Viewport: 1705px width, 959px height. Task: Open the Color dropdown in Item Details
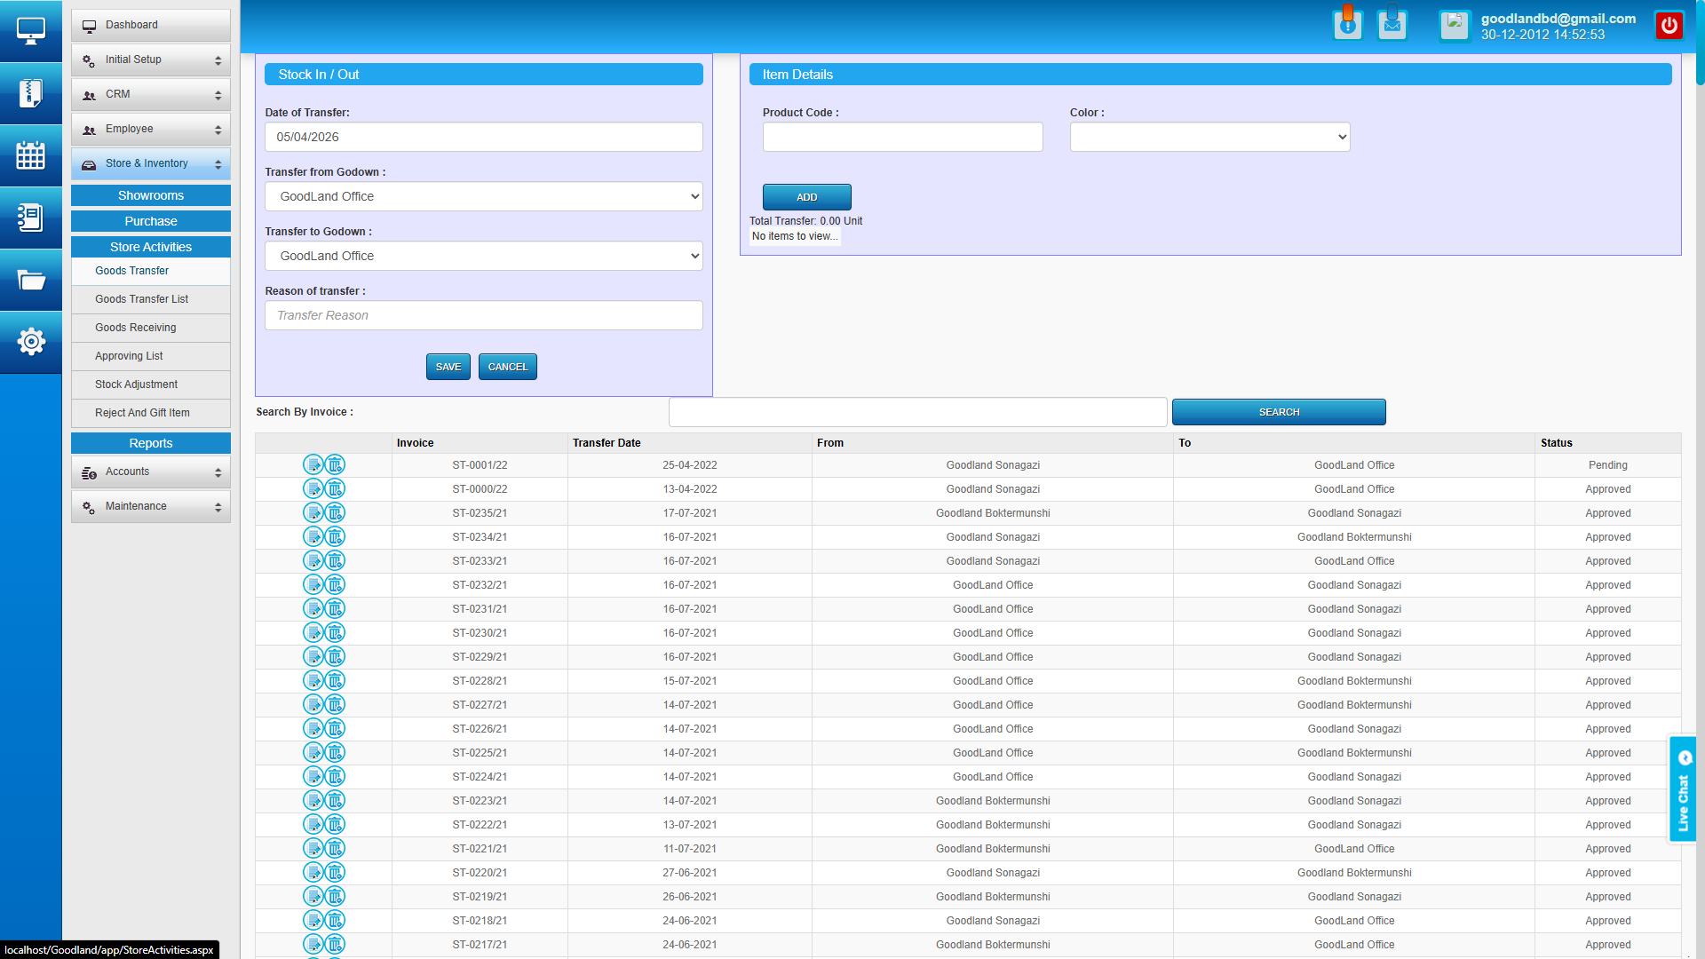click(x=1209, y=137)
